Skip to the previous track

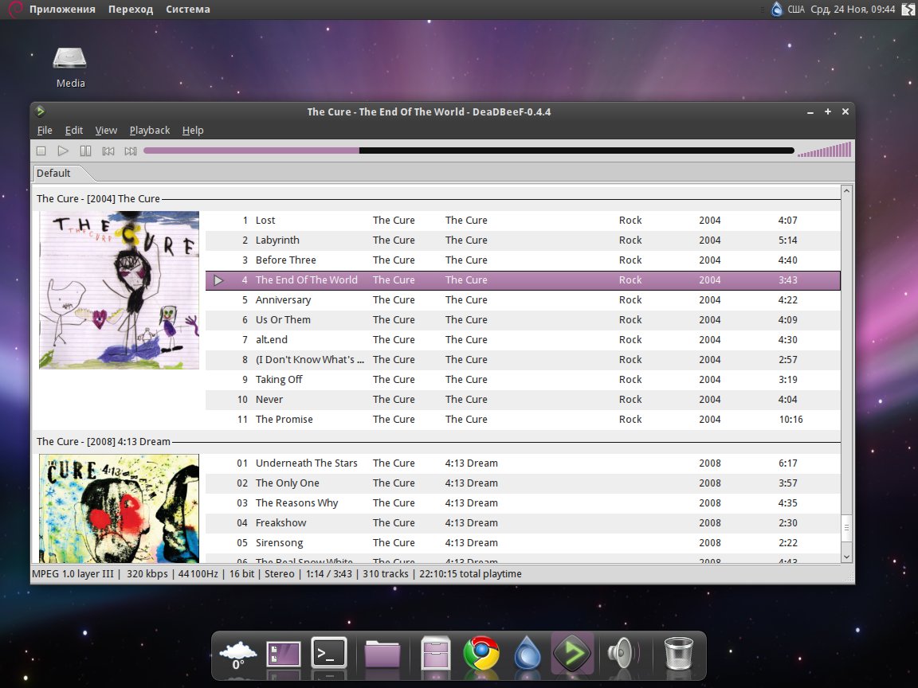click(108, 151)
